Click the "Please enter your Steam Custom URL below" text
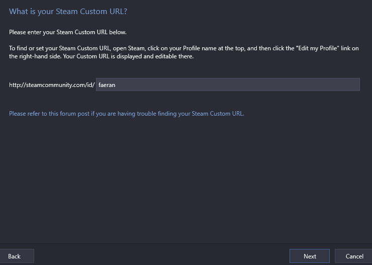This screenshot has width=372, height=265. (68, 32)
